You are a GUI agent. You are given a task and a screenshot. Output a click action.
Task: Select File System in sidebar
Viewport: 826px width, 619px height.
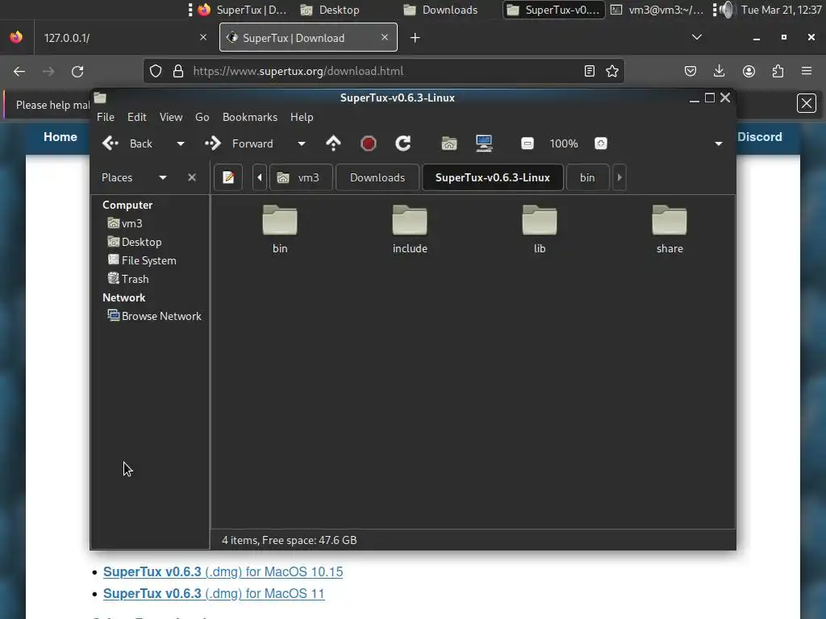[142, 260]
